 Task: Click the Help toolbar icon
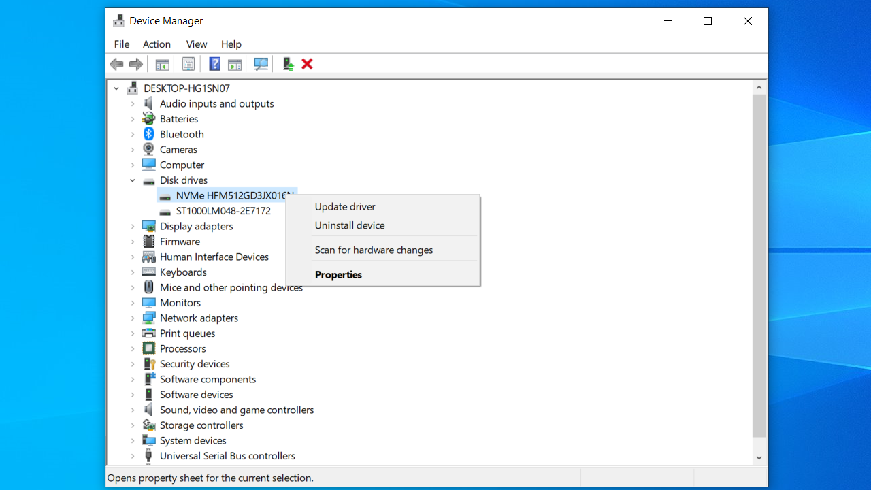point(214,64)
